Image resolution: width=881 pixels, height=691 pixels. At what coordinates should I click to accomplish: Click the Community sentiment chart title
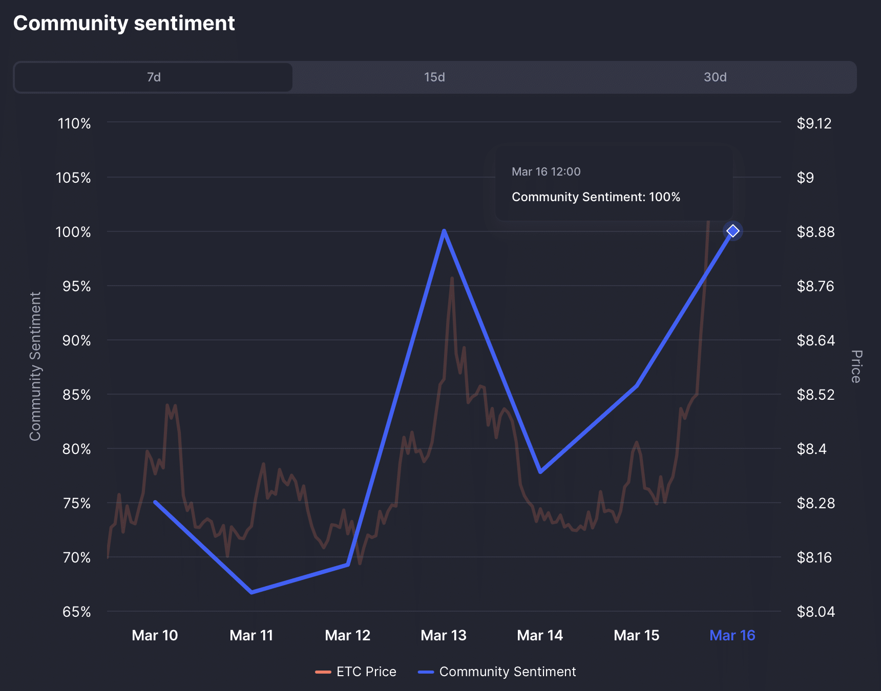pos(124,23)
